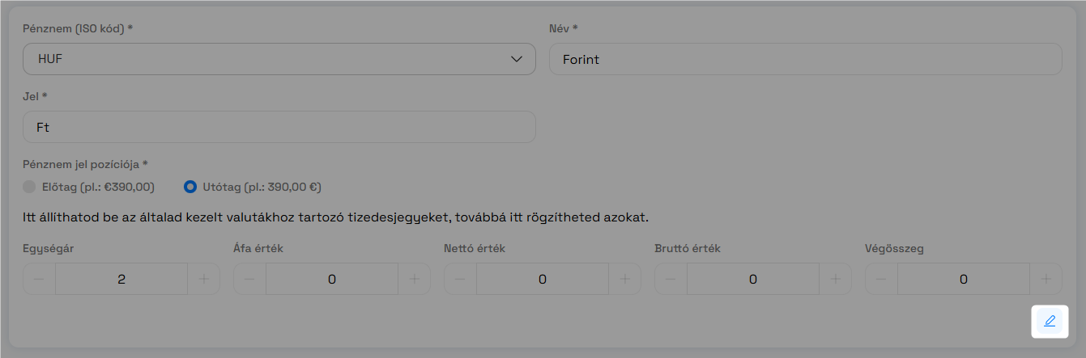1086x358 pixels.
Task: Click the pencil edit icon
Action: click(1050, 321)
